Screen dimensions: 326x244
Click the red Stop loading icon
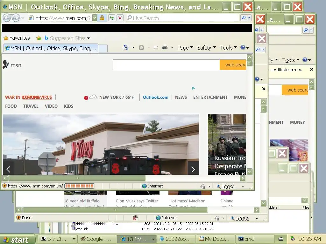coord(120,18)
